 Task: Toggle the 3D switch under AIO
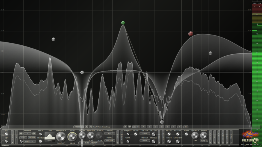(6, 141)
